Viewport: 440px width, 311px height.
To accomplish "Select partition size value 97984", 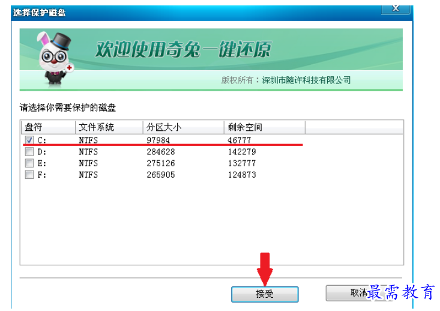I will pos(158,140).
